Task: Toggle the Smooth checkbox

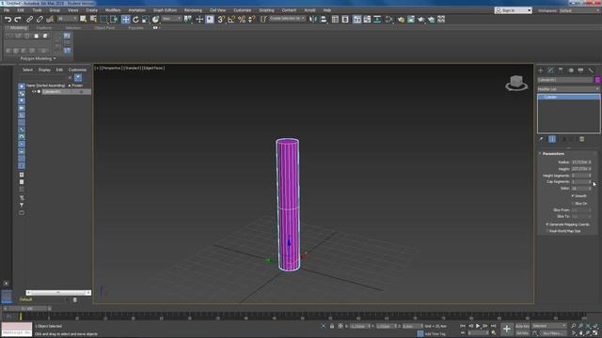Action: tap(573, 196)
